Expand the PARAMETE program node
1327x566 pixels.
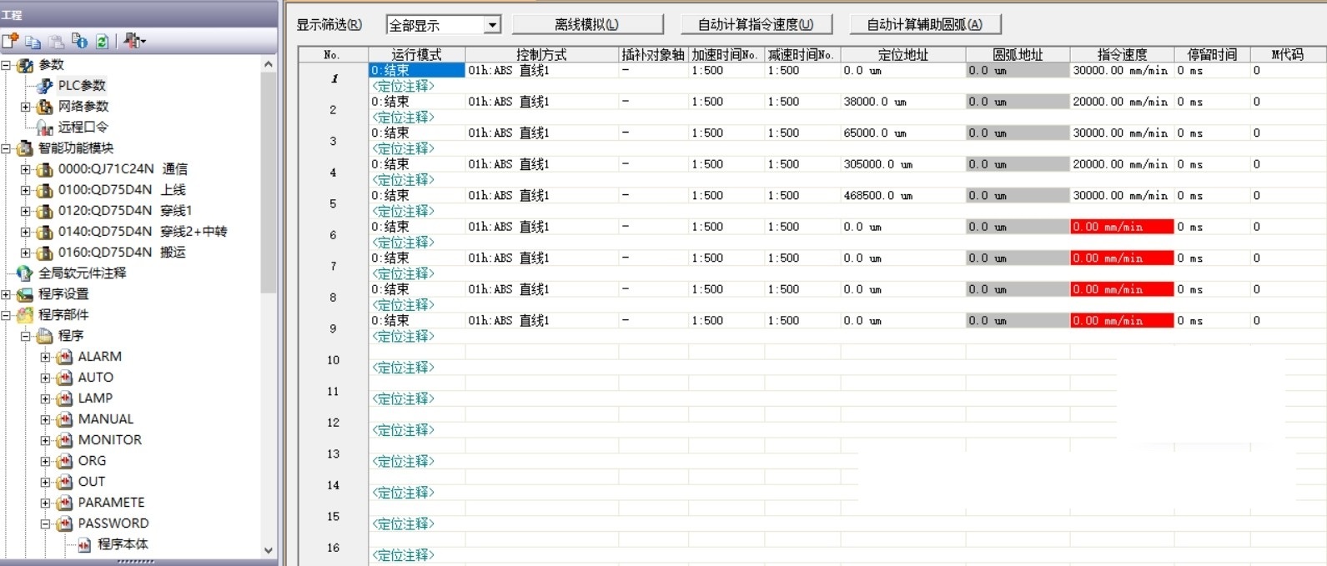click(x=46, y=503)
